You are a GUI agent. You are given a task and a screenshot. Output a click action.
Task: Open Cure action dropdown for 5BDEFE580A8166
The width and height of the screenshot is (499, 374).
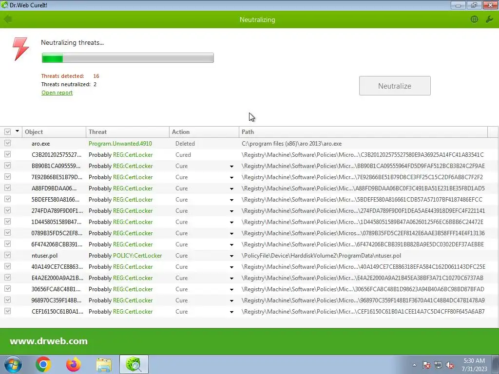tap(231, 200)
